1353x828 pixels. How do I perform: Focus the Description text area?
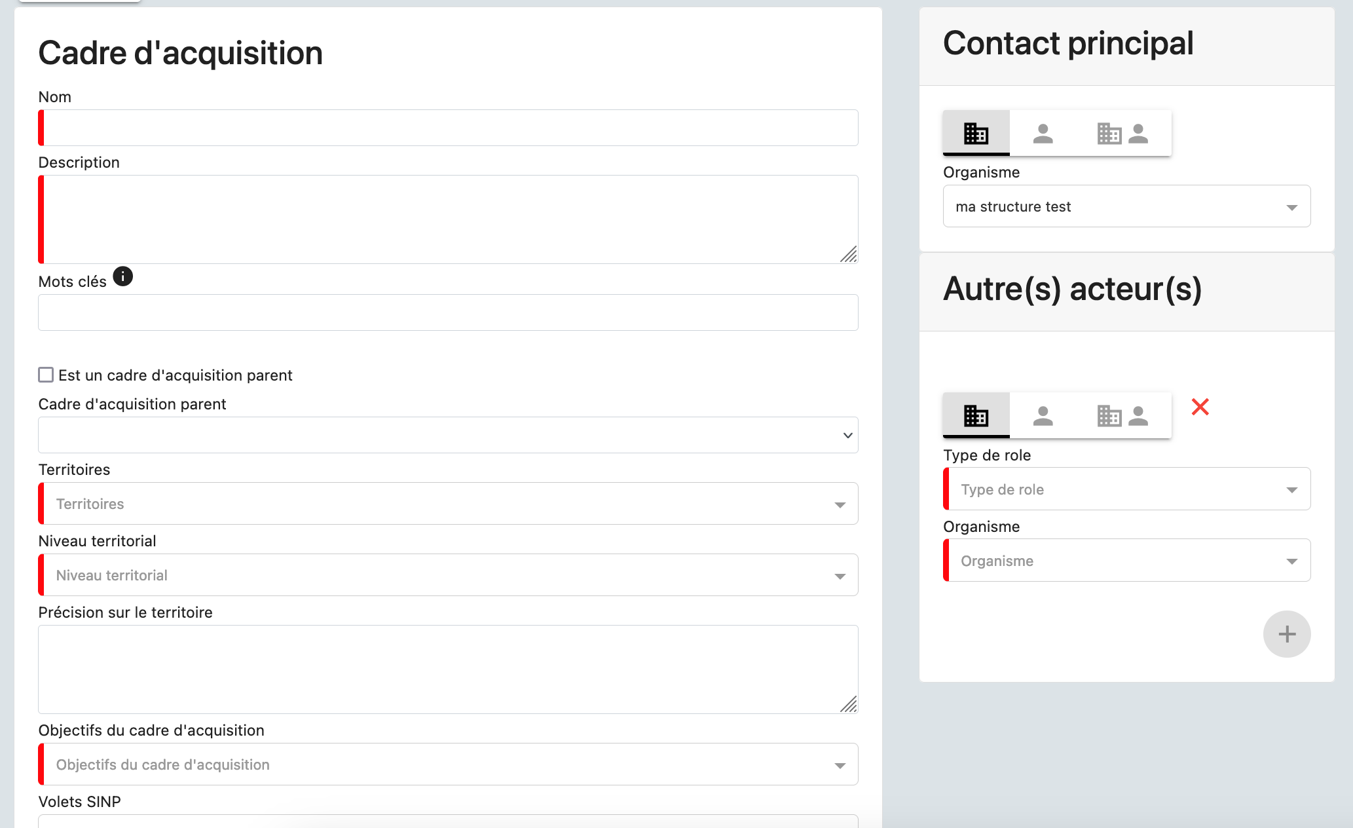click(x=448, y=219)
